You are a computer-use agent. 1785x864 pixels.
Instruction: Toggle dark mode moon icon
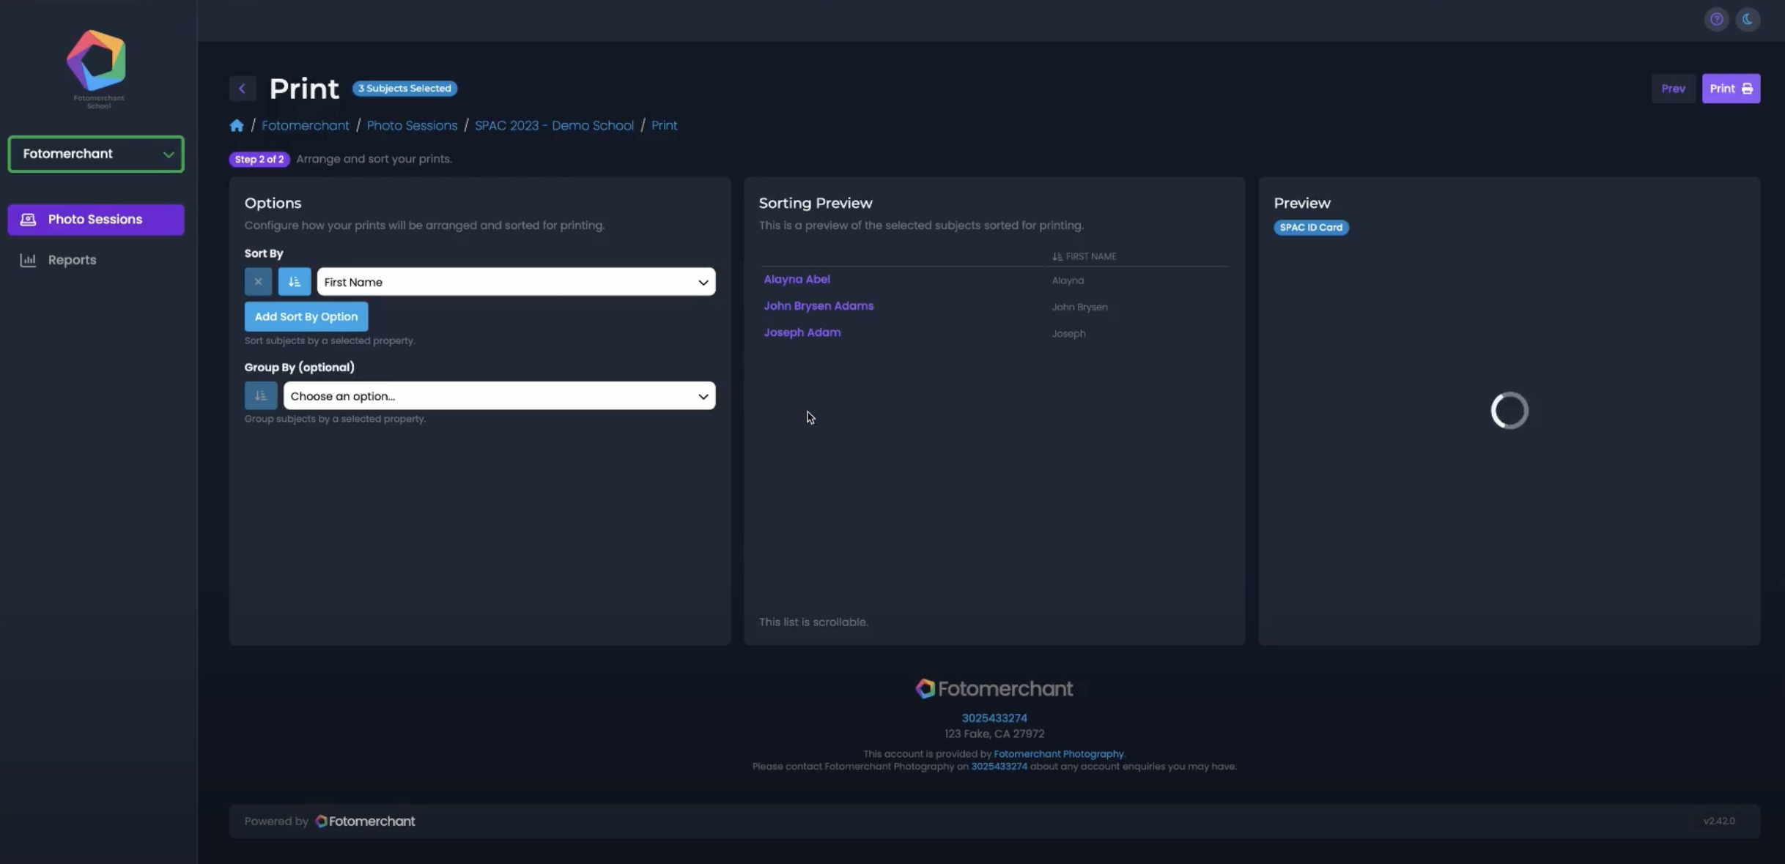(1748, 20)
